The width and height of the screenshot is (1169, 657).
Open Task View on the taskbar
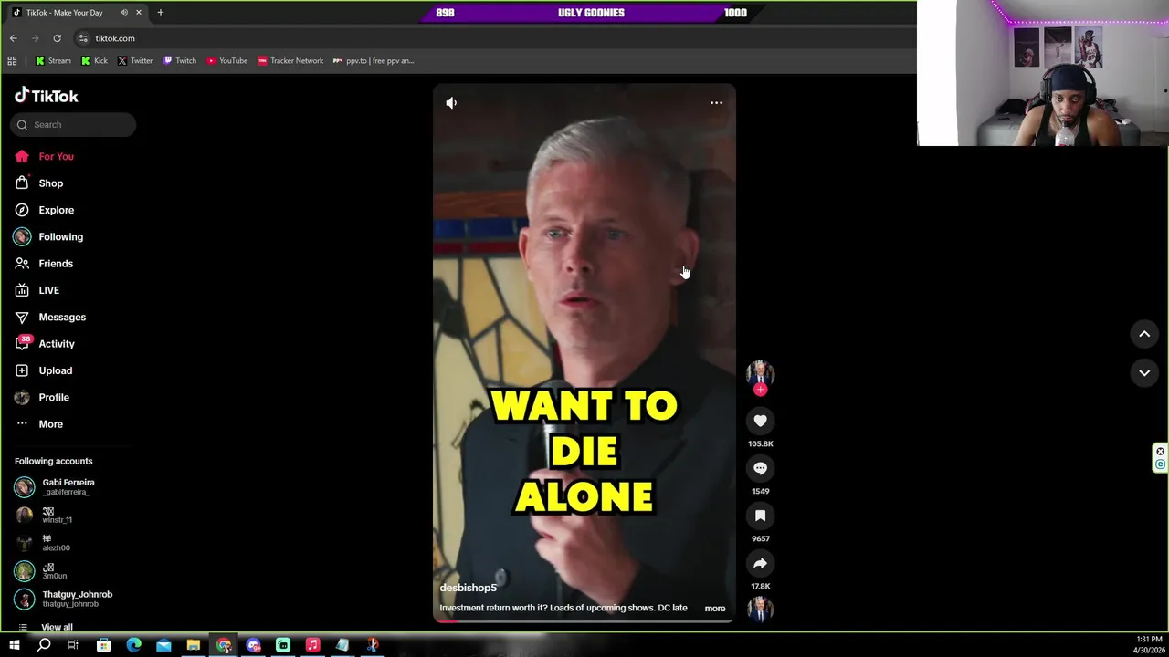coord(73,645)
